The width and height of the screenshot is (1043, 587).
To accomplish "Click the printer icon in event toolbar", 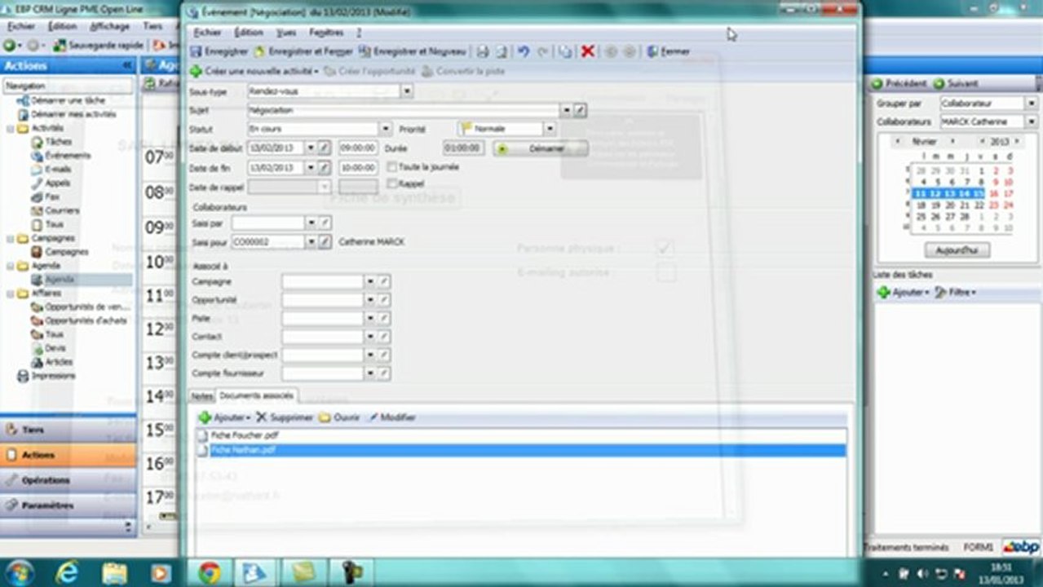I will (483, 51).
